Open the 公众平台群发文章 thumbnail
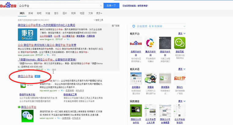Image resolution: width=233 pixels, height=125 pixels. tap(150, 110)
